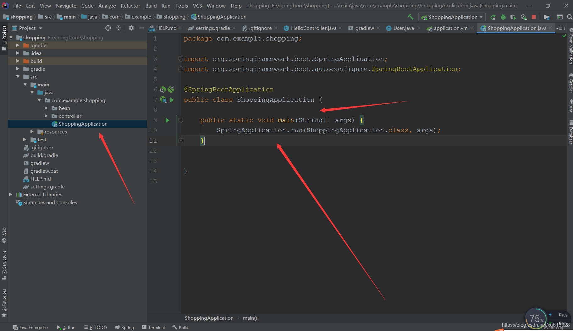
Task: Click the Spring bean gutter icon on line 6
Action: coord(163,90)
